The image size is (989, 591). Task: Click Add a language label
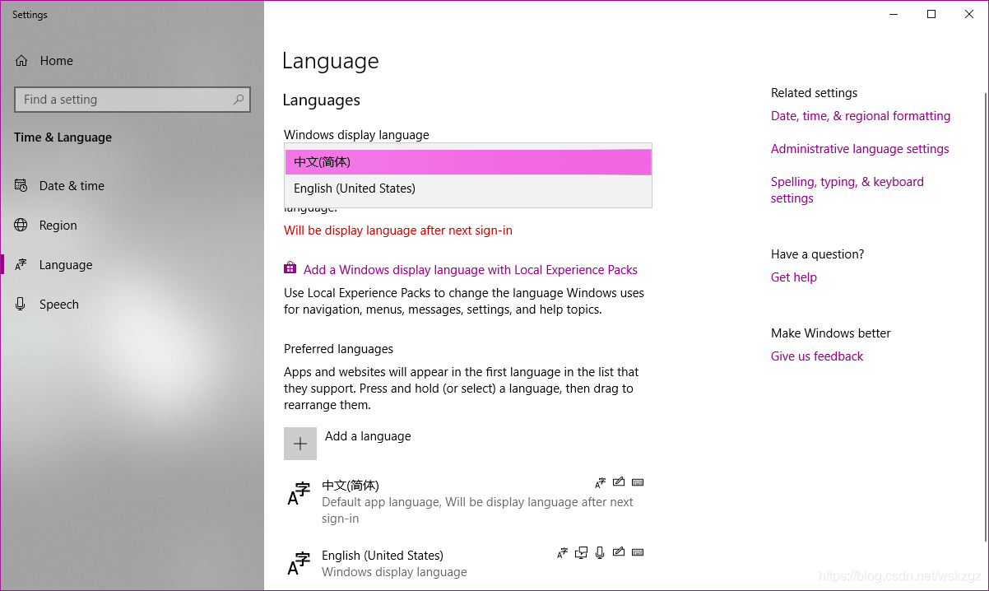click(368, 436)
